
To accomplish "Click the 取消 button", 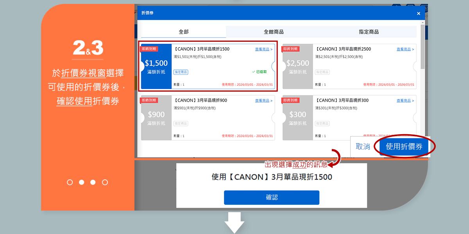I will pos(363,147).
